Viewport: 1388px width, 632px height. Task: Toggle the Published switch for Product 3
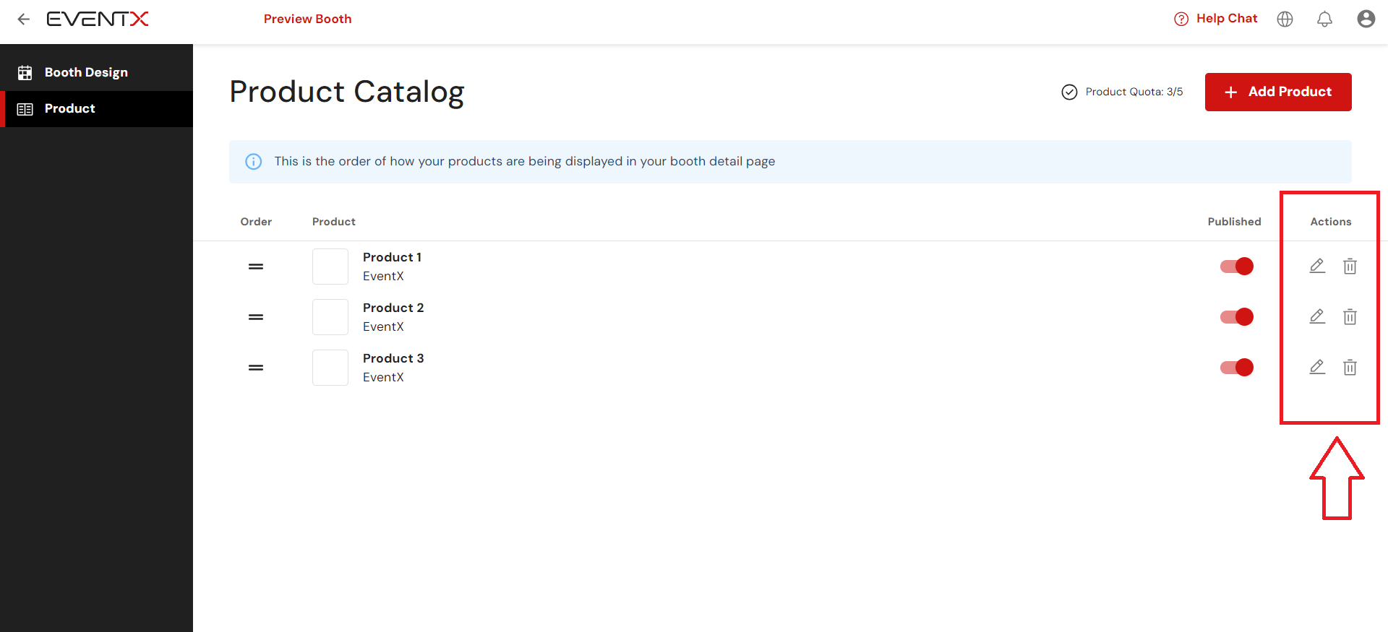1237,368
